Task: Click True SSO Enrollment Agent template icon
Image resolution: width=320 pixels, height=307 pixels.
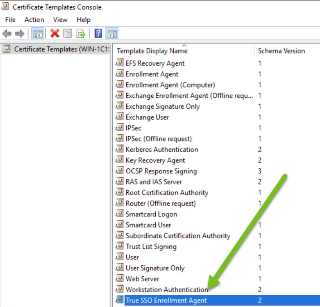Action: coord(119,300)
